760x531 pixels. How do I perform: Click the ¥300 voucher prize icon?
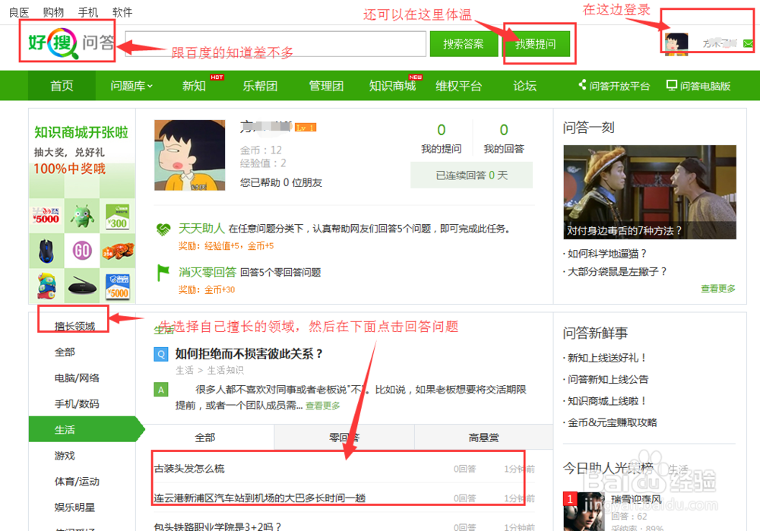[117, 217]
